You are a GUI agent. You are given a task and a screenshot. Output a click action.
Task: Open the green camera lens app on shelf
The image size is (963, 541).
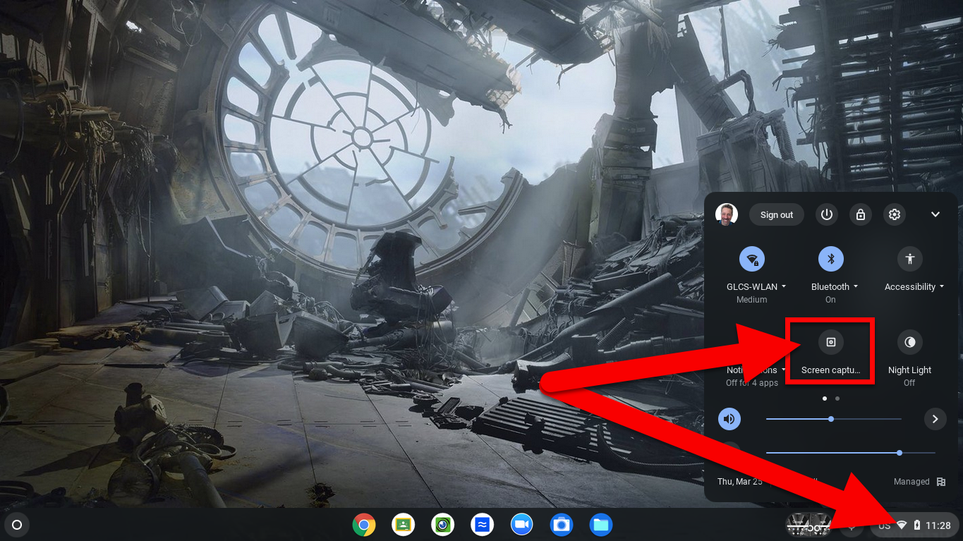443,525
